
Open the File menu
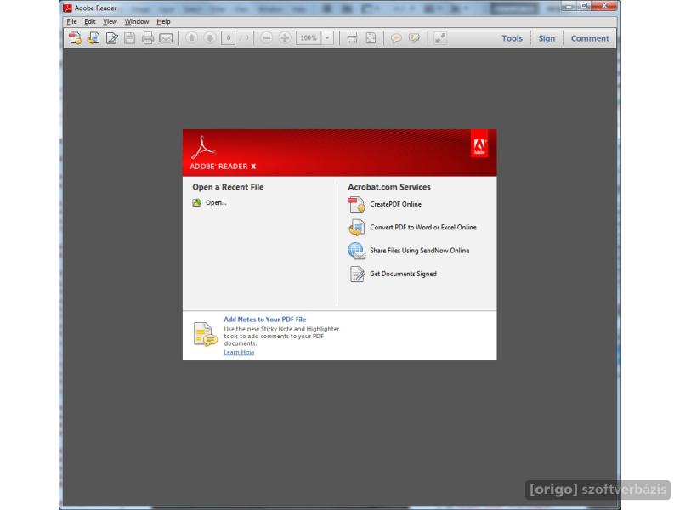[x=71, y=21]
